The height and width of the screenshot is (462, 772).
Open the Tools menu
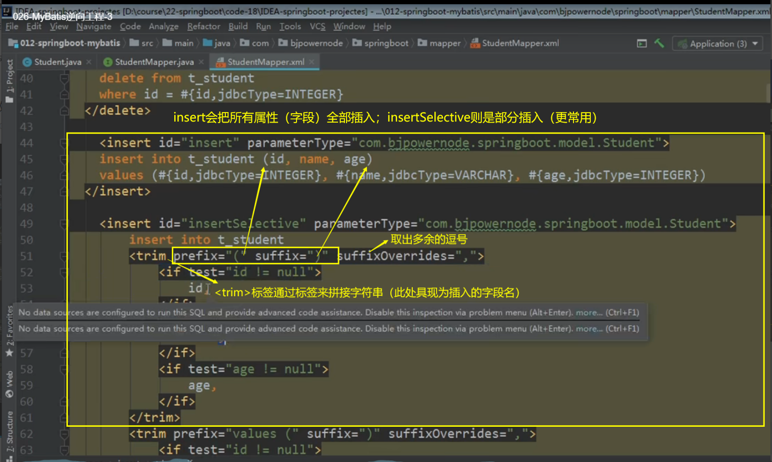(x=290, y=26)
